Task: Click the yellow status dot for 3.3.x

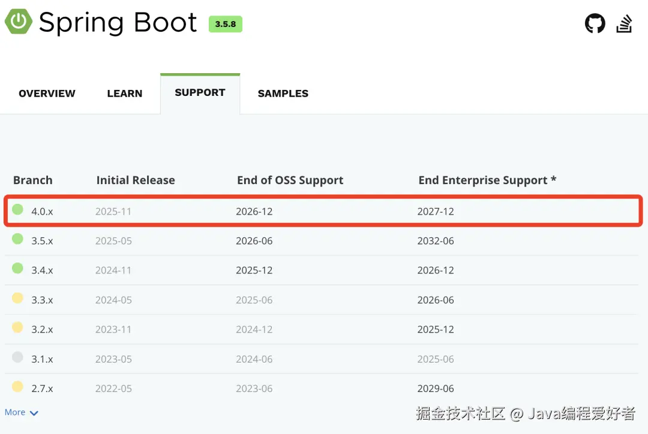Action: tap(18, 298)
